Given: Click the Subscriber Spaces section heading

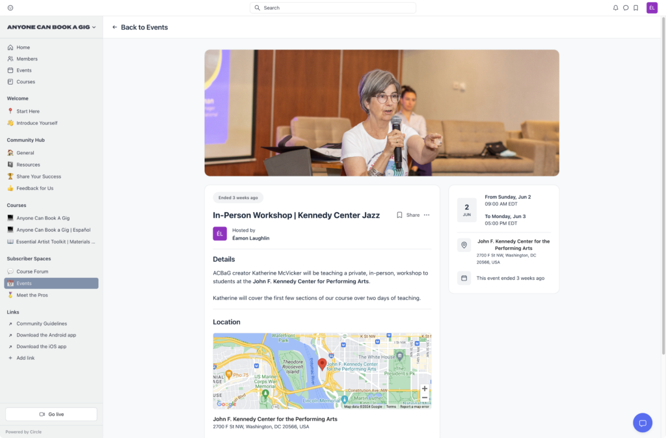Looking at the screenshot, I should tap(29, 259).
